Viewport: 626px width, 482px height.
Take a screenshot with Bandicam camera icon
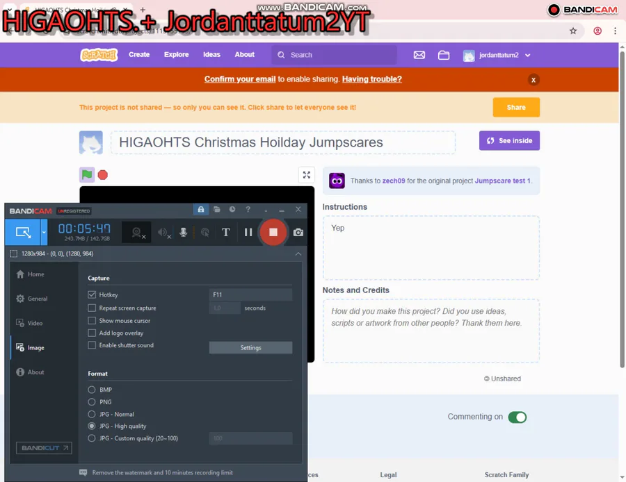point(298,232)
